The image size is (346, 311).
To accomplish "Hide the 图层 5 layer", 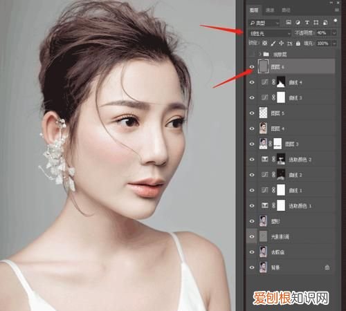I will point(252,113).
